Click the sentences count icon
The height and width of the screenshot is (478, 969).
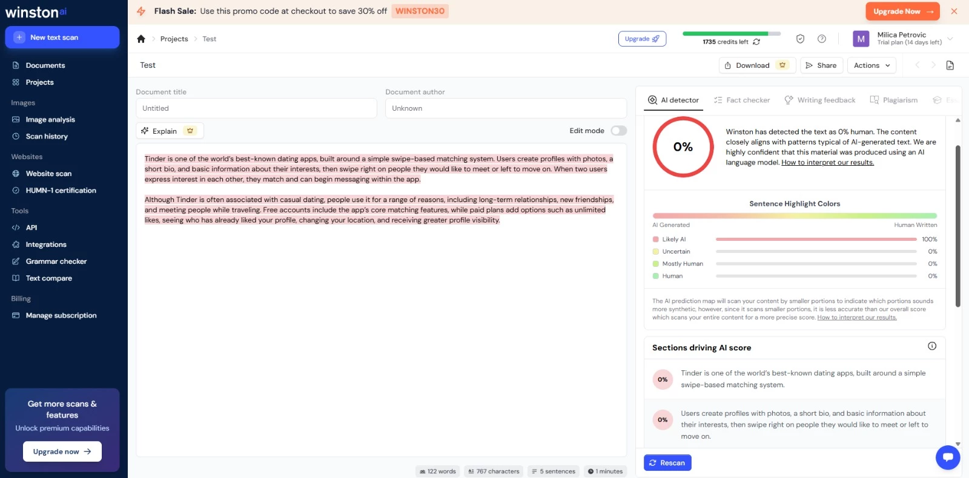tap(534, 471)
